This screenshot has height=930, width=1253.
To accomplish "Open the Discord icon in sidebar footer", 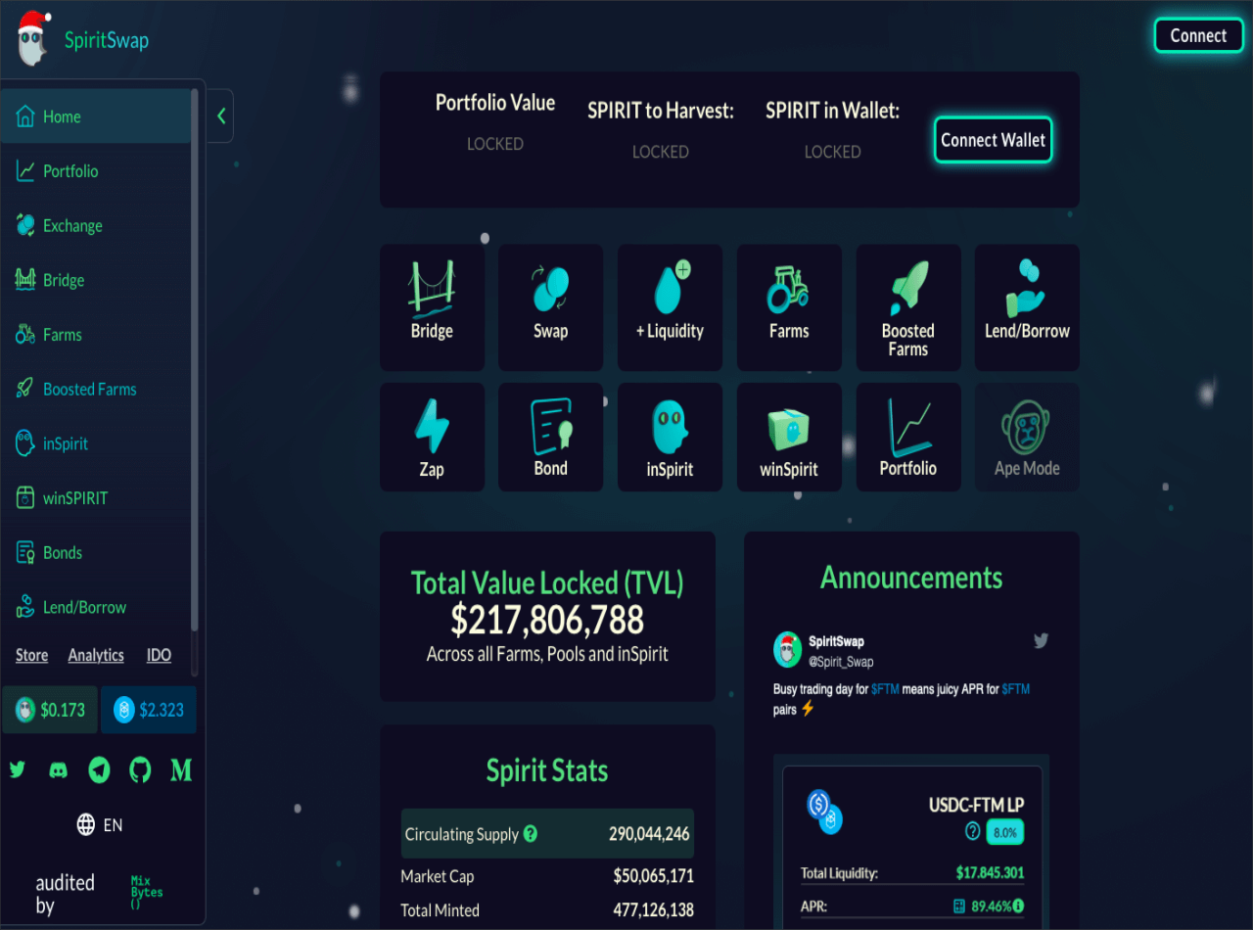I will click(x=59, y=770).
